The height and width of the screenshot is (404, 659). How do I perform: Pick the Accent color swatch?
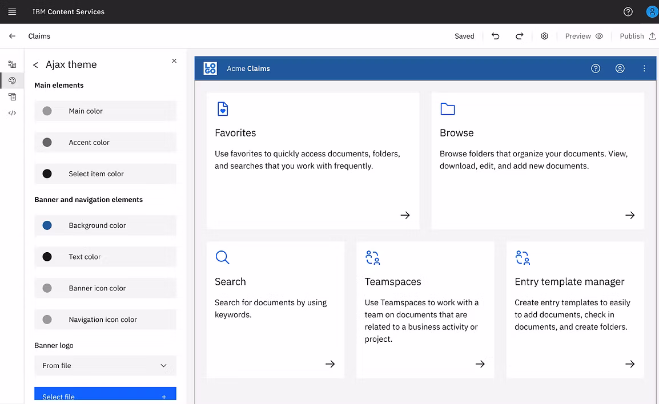[47, 142]
